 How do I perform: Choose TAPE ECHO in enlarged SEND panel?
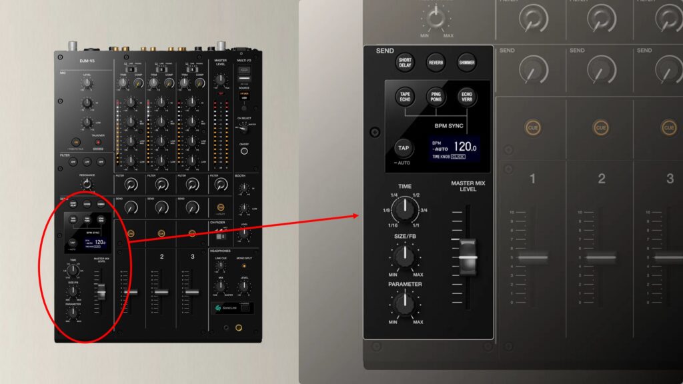click(x=405, y=97)
